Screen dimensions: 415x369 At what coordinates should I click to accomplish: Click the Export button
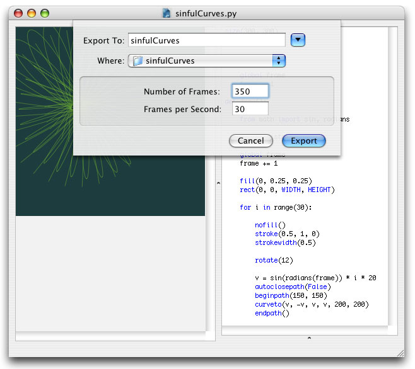304,140
